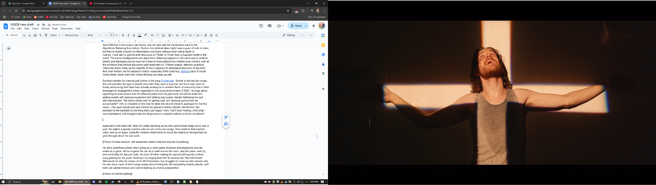Expand the Normal text style dropdown

74,35
